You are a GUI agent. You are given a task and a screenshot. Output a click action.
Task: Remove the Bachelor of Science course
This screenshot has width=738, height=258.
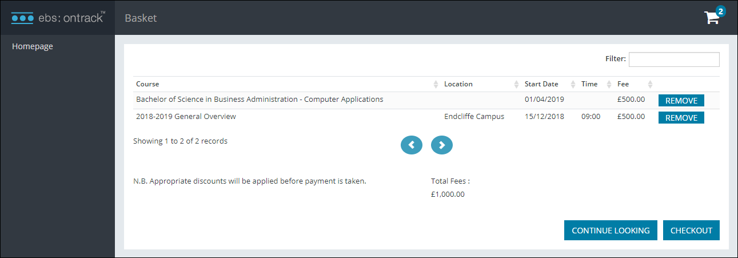681,101
